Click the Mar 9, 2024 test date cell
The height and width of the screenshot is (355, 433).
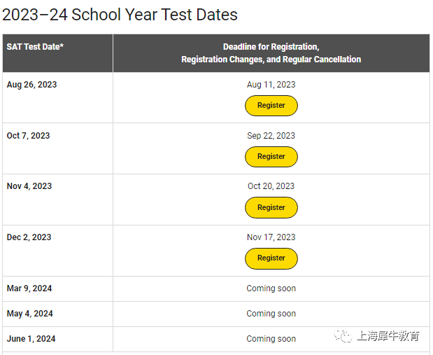pyautogui.click(x=58, y=288)
